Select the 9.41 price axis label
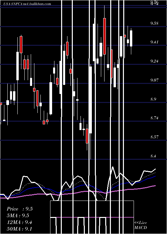Viewport: 167px width, 234px height. coord(154,42)
